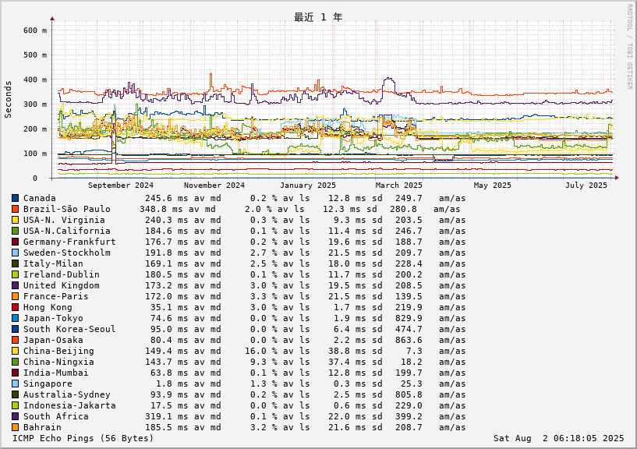The image size is (637, 449).
Task: Select the "South Africa" legend label
Action: (x=55, y=416)
